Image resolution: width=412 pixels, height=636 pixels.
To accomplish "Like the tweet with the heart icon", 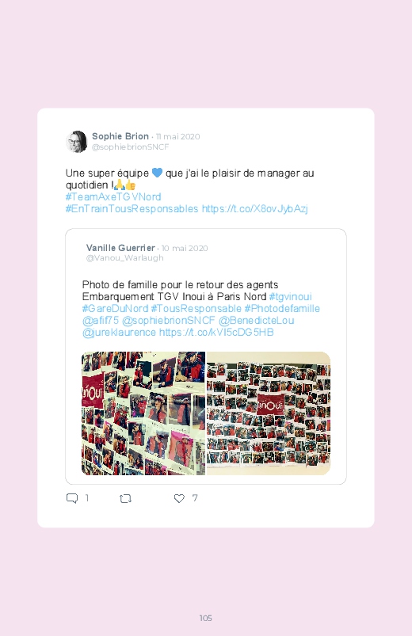I will [x=179, y=498].
